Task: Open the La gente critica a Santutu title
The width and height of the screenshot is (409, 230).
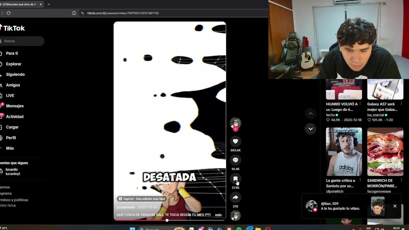Action: [341, 183]
